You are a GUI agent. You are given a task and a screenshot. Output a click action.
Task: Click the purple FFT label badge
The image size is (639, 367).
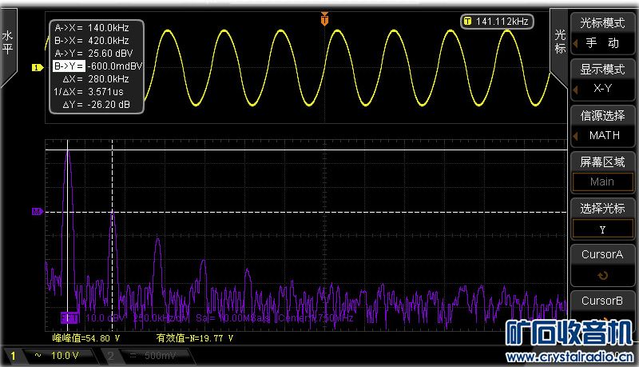[x=69, y=317]
